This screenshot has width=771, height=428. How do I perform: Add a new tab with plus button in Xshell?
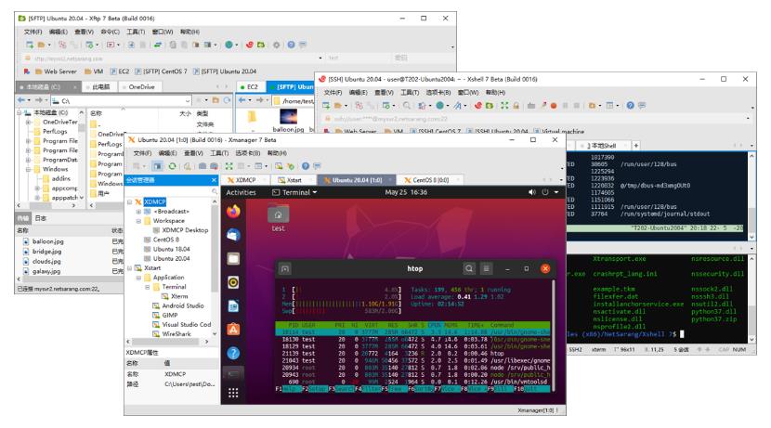coord(635,146)
